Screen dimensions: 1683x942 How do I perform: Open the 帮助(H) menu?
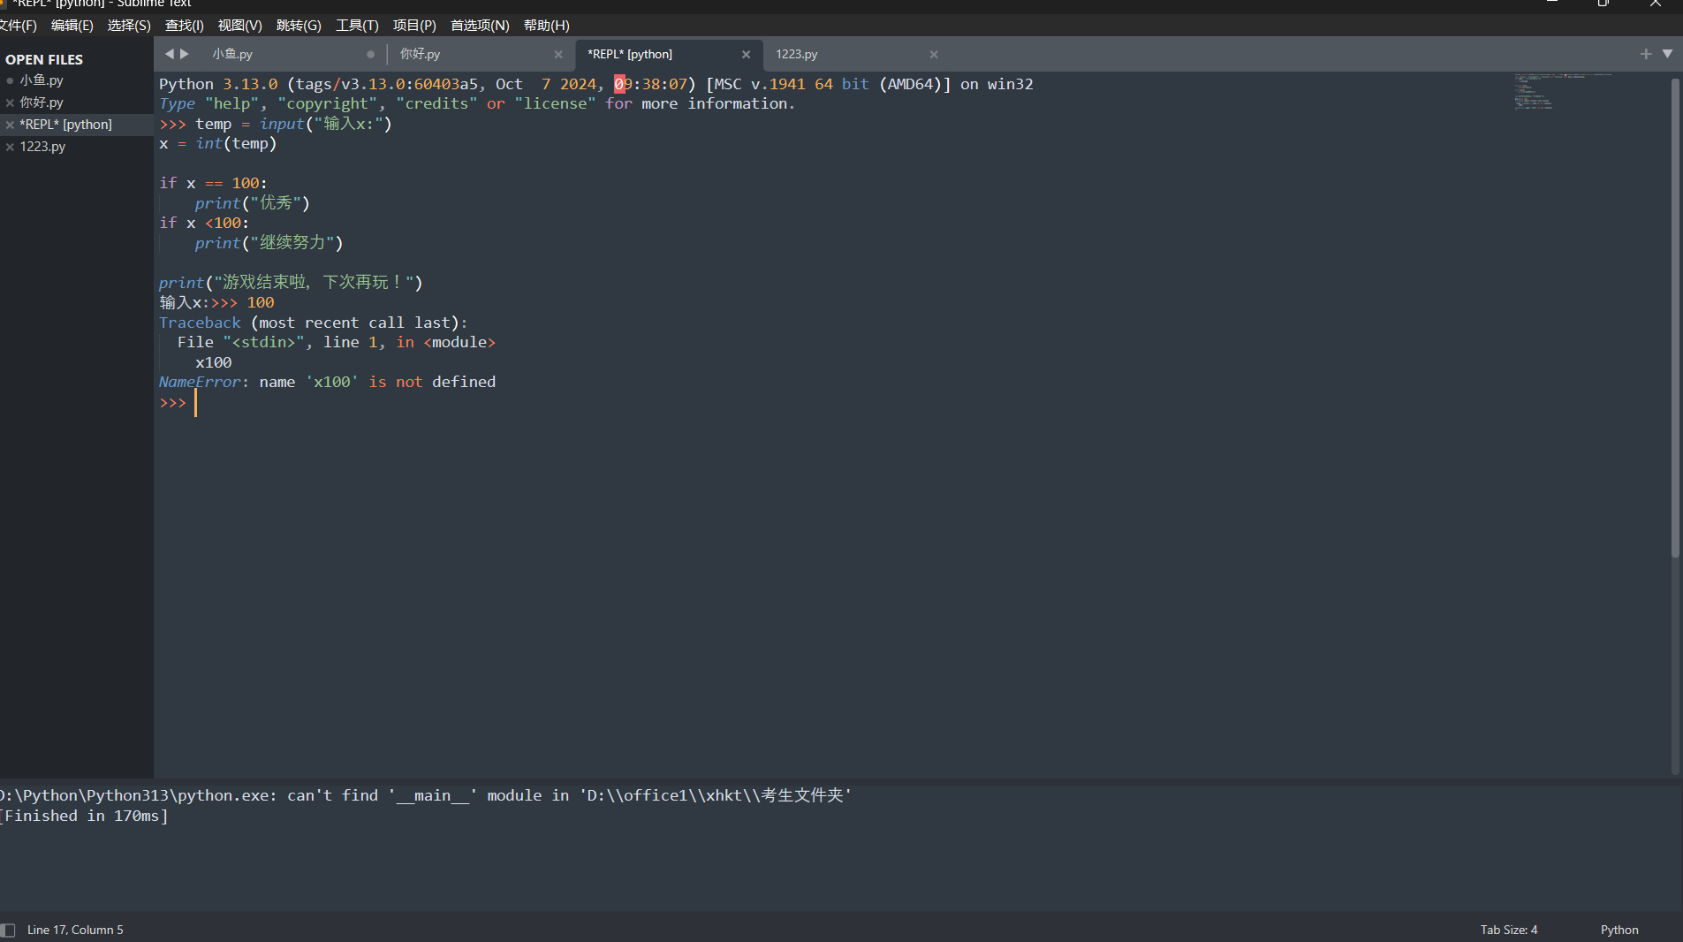[x=547, y=26]
